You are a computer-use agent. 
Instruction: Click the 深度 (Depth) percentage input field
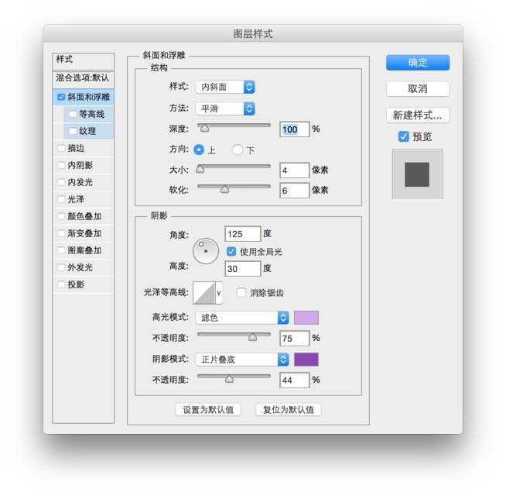[x=294, y=129]
